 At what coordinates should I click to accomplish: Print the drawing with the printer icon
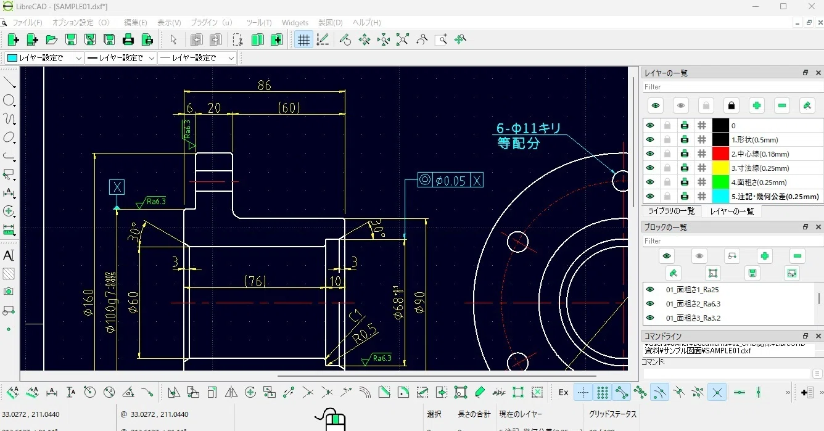[128, 40]
